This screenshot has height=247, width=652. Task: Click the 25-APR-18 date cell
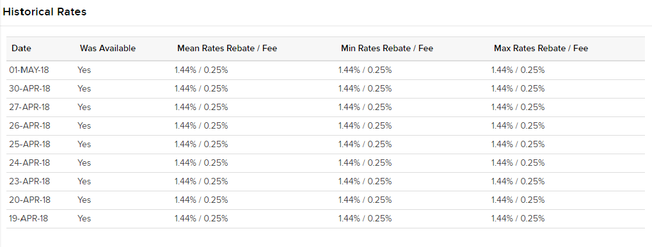(x=29, y=144)
